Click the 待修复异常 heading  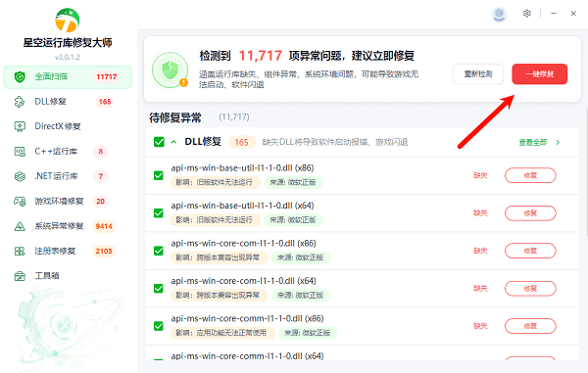point(175,117)
